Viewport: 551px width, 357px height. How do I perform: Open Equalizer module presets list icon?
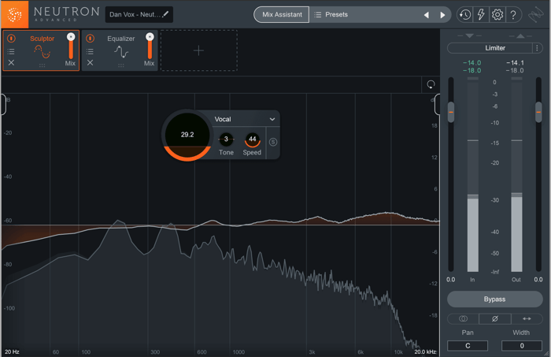[90, 51]
